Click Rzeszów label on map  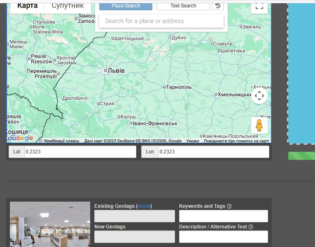42,61
